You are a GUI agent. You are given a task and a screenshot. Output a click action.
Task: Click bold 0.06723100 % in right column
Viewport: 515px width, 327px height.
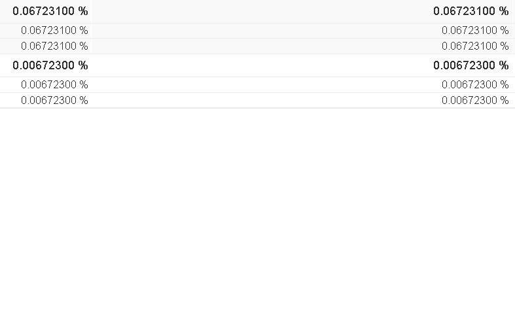coord(471,11)
